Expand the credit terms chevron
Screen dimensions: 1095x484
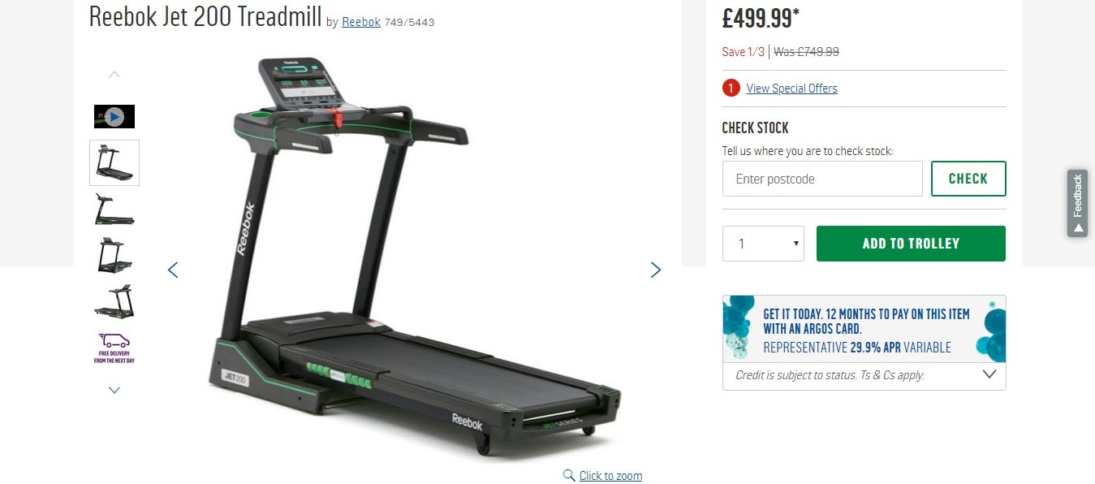tap(989, 374)
